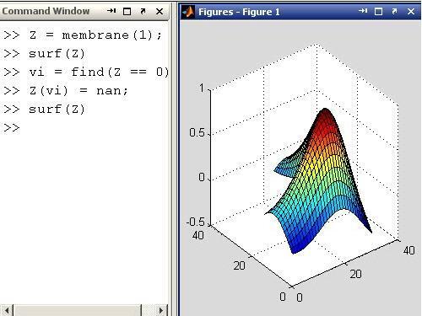Click the MATLAB logo in the Figures title bar
Screen dimensions: 422x316
coord(188,12)
